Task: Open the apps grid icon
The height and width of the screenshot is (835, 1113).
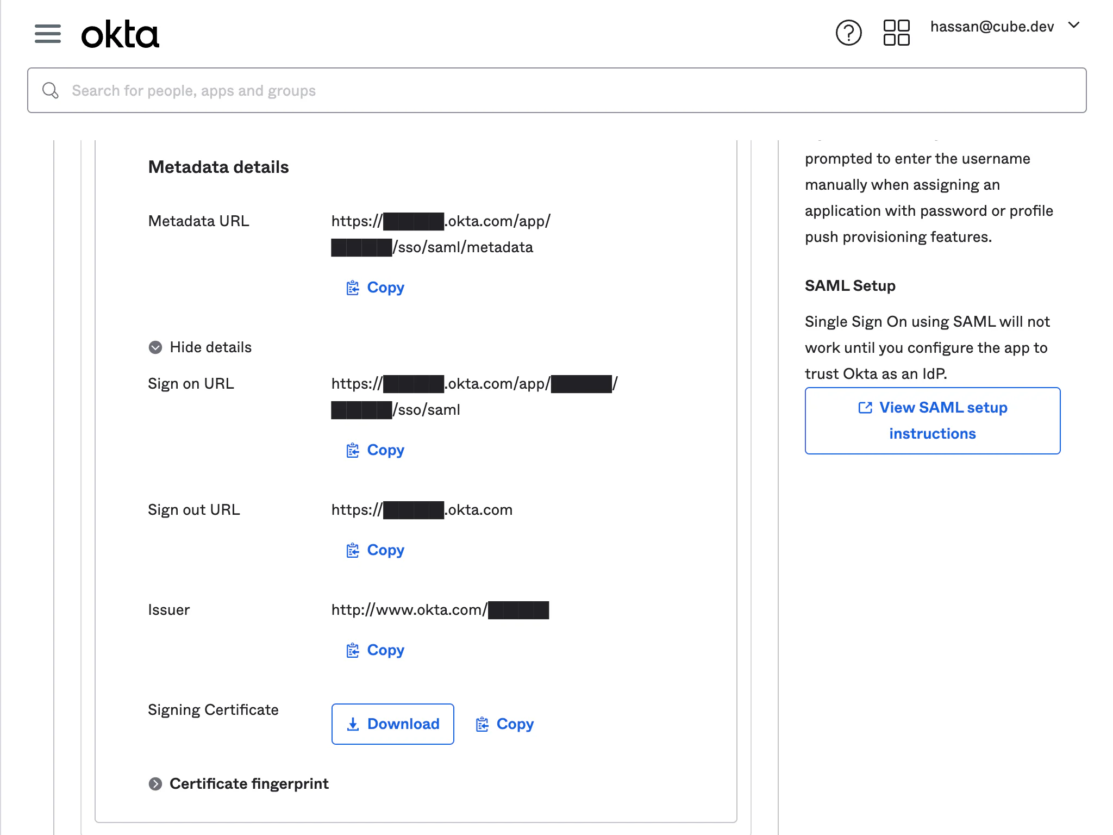Action: click(x=896, y=33)
